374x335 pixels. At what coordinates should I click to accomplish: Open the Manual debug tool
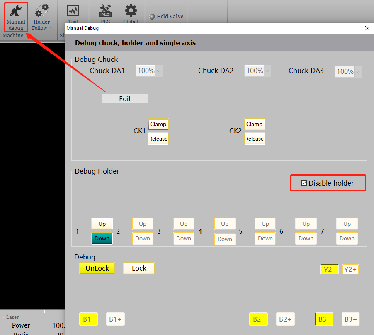16,17
